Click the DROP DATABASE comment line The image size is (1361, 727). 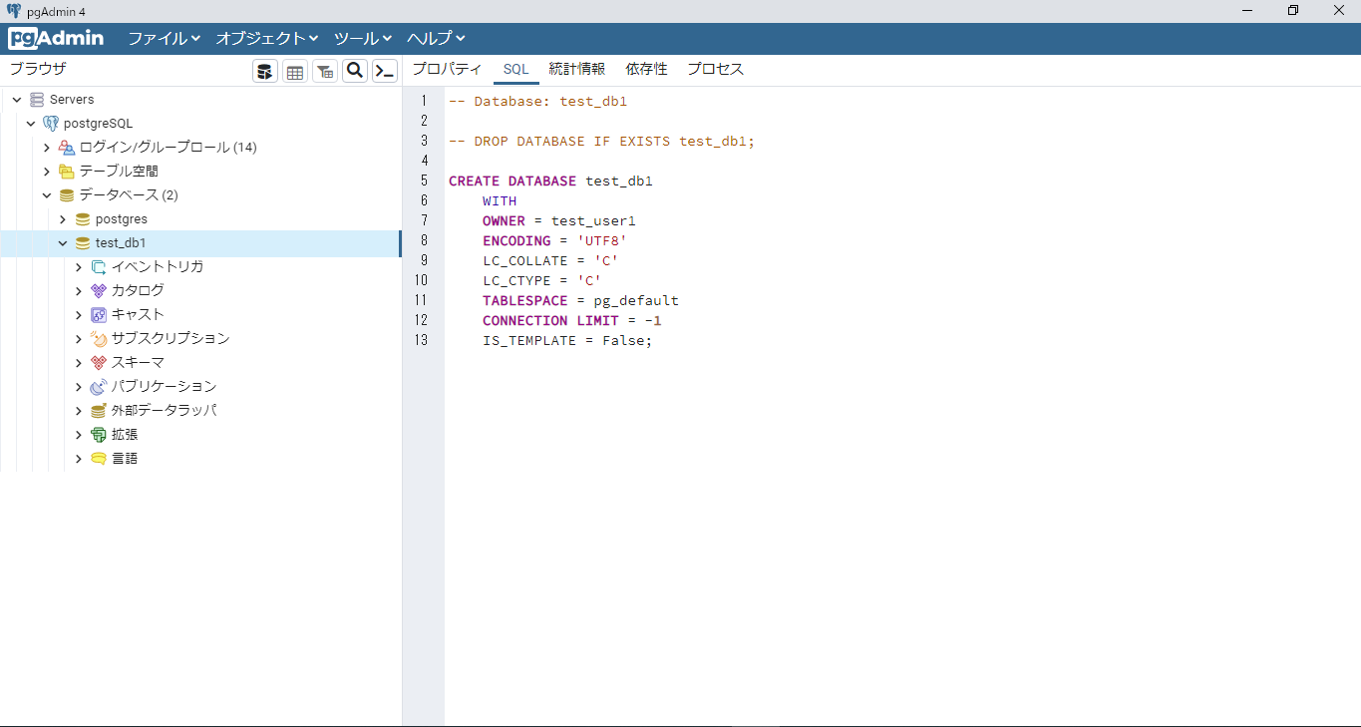tap(601, 141)
